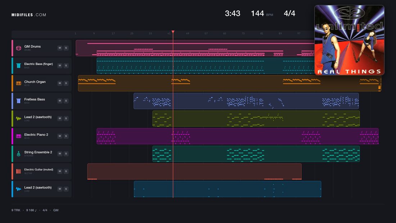Click the Electric Piano 2 magenta clip

click(x=238, y=136)
